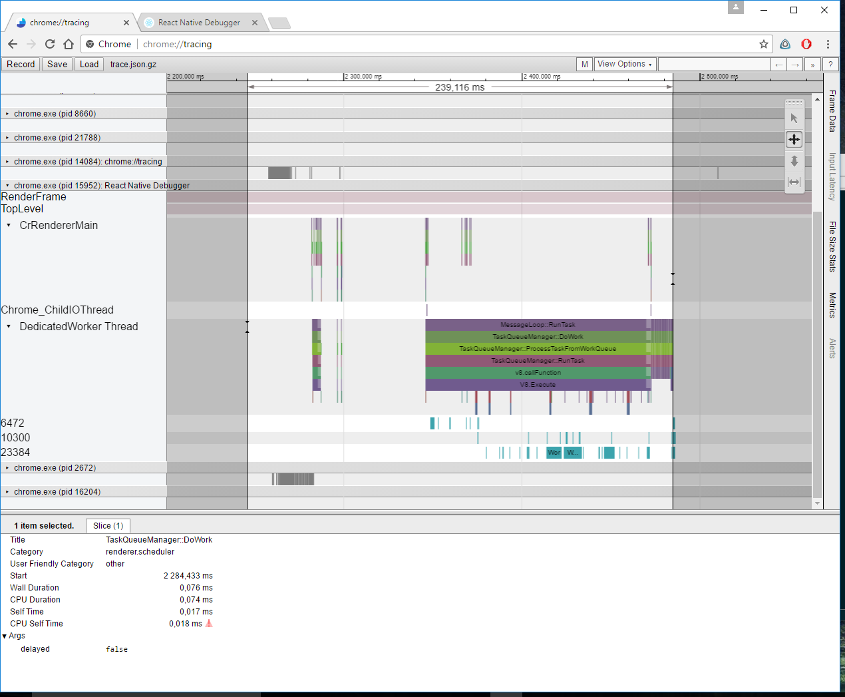Collapse the DedicatedWorker Thread track
The height and width of the screenshot is (697, 845).
[9, 326]
